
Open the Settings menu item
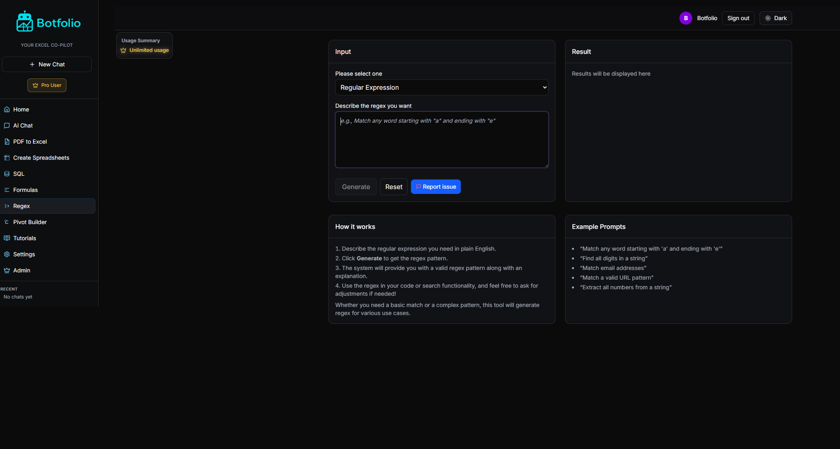[x=25, y=254]
